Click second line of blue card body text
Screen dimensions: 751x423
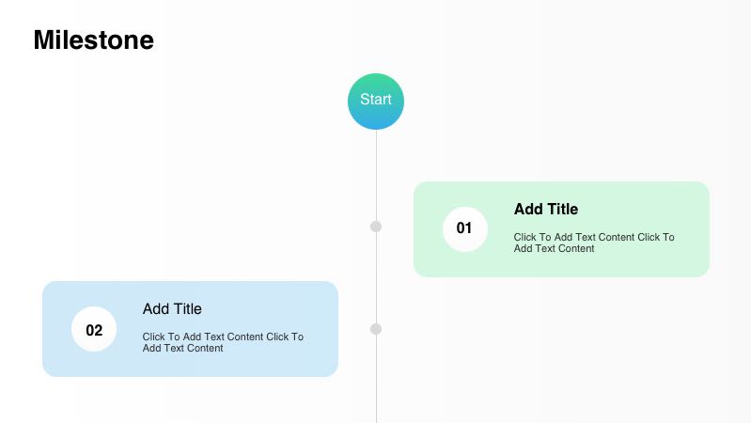[183, 348]
